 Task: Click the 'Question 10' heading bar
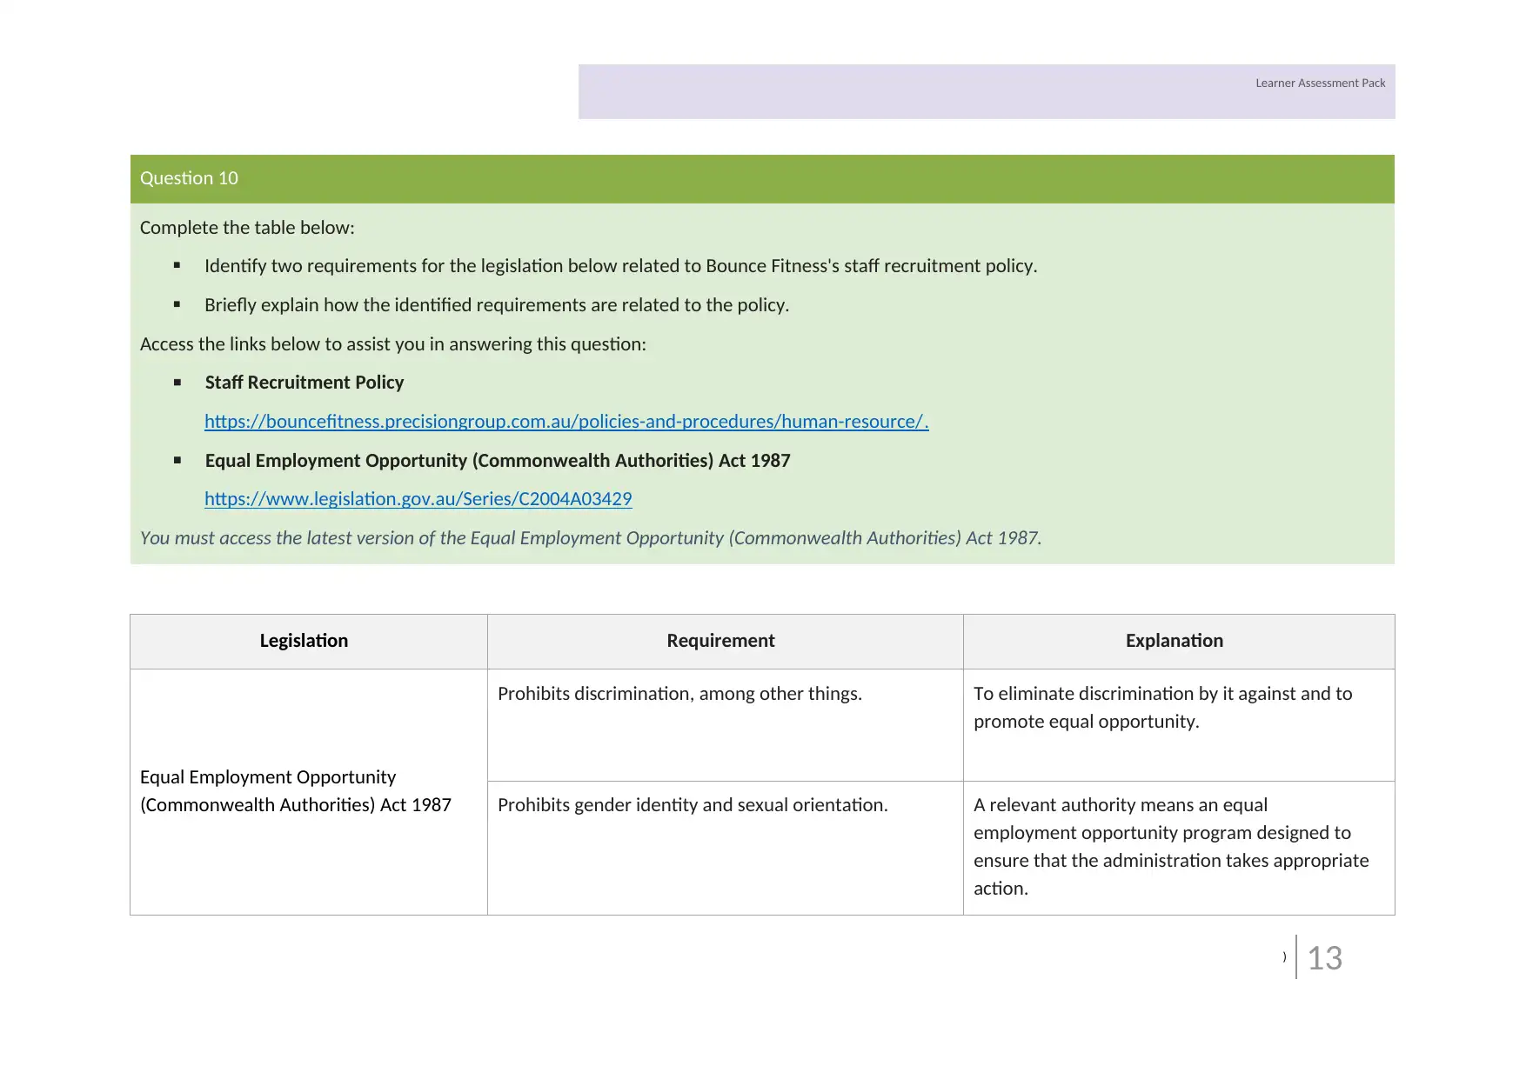point(762,179)
